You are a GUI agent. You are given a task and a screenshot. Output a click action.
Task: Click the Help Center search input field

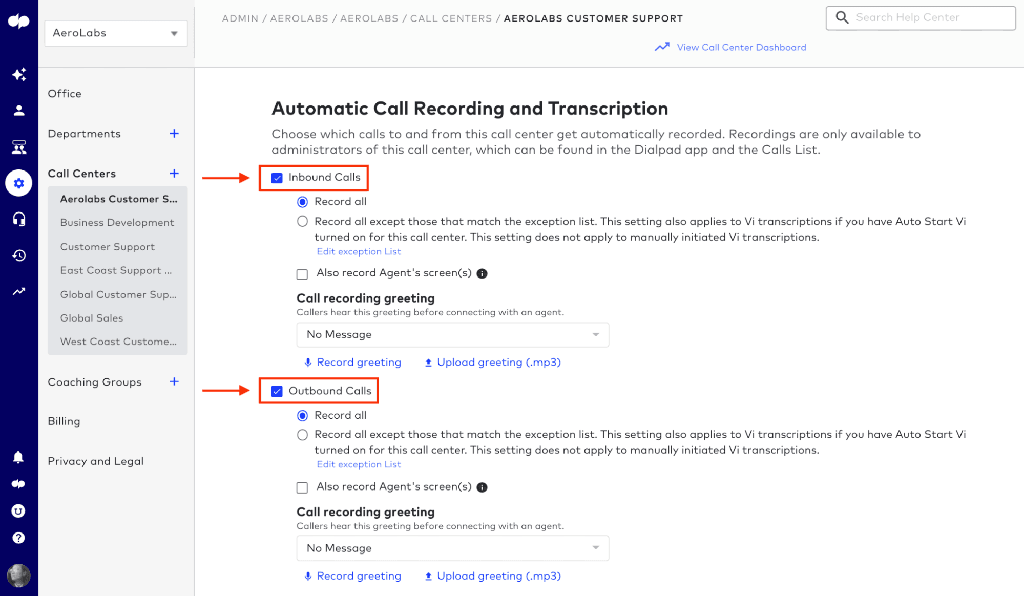[x=922, y=18]
